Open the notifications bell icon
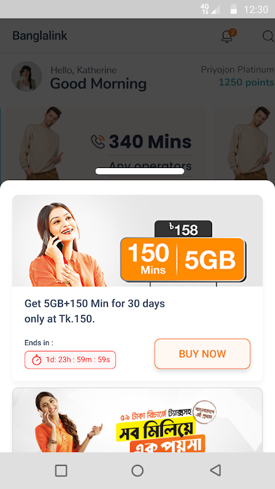275x489 pixels. 227,36
